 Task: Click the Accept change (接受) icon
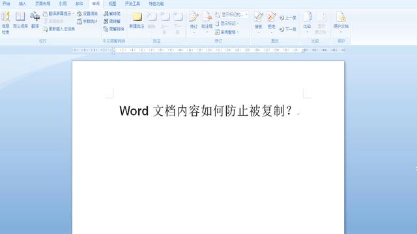tap(258, 17)
